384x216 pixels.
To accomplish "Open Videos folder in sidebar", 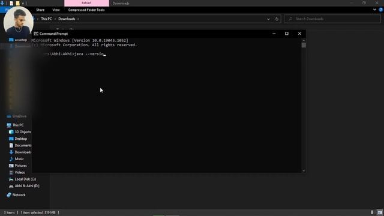I will (17, 173).
